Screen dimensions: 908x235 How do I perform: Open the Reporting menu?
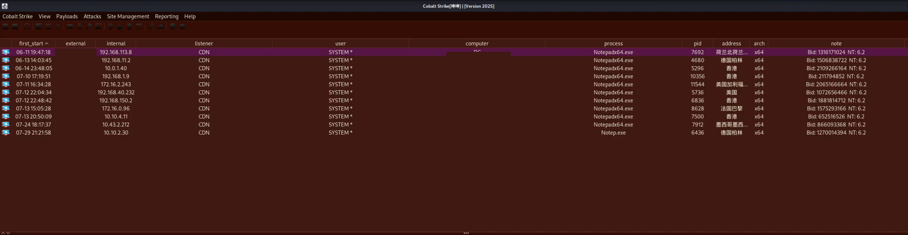click(x=167, y=17)
